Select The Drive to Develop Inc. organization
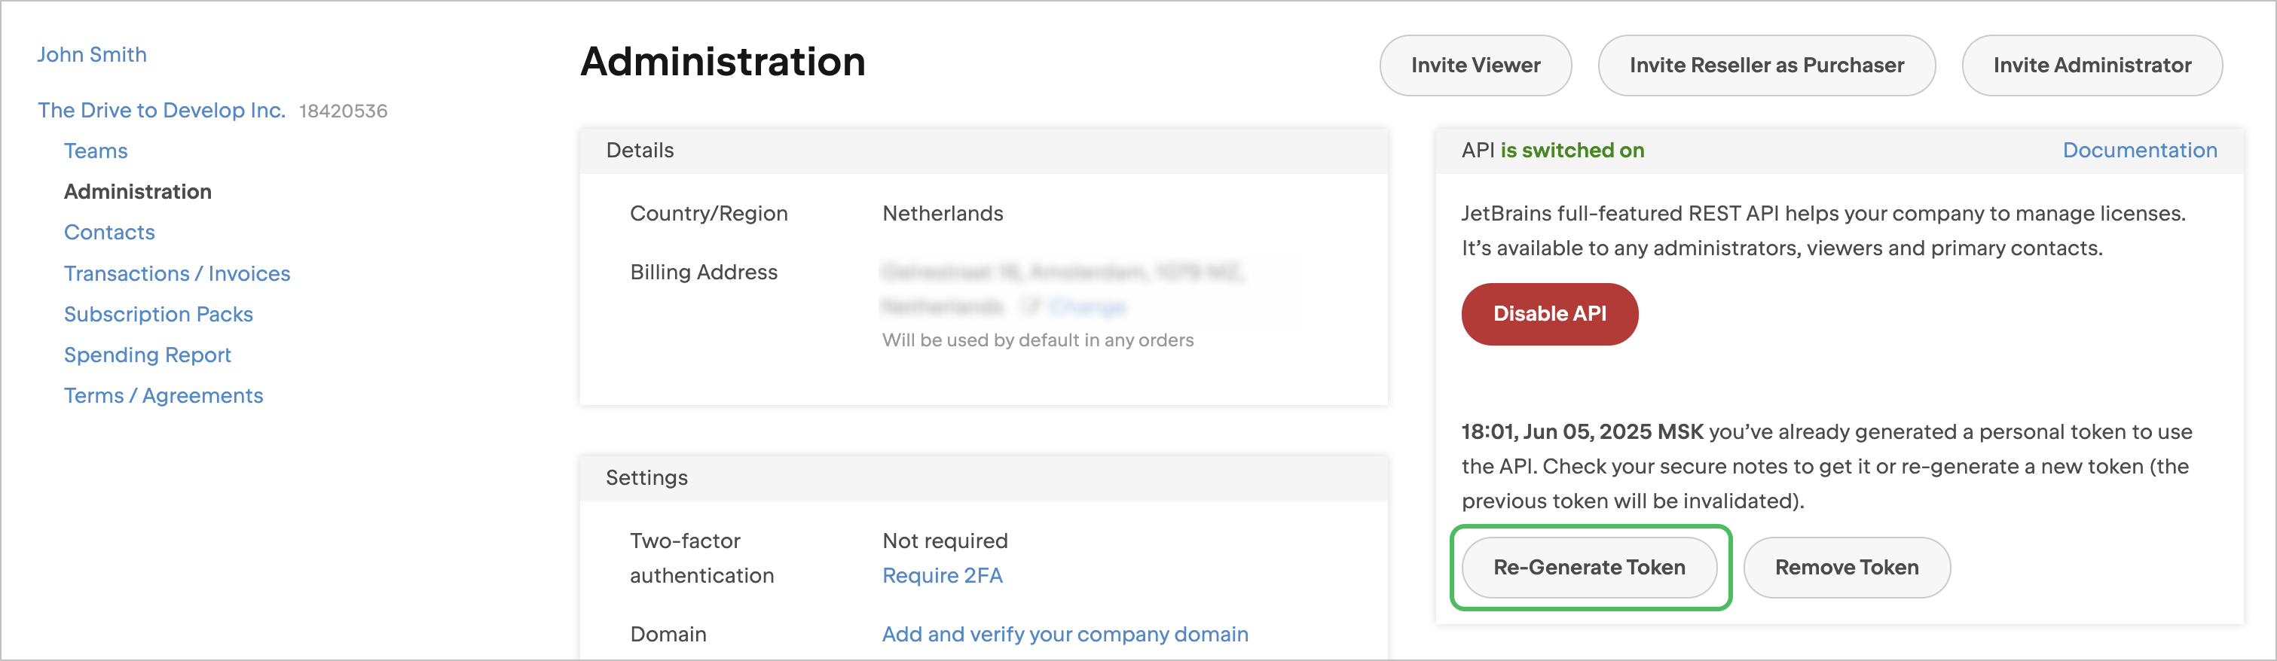The width and height of the screenshot is (2277, 661). pyautogui.click(x=161, y=110)
